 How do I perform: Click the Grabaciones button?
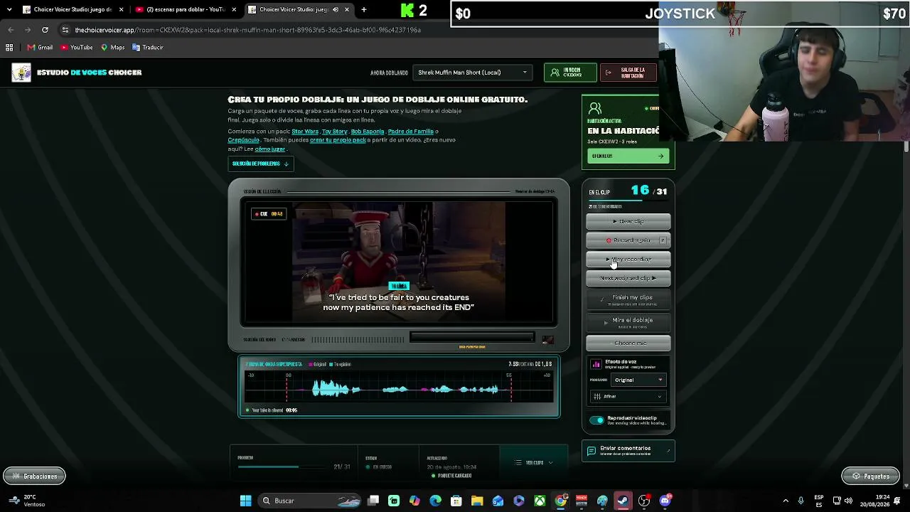(x=34, y=476)
